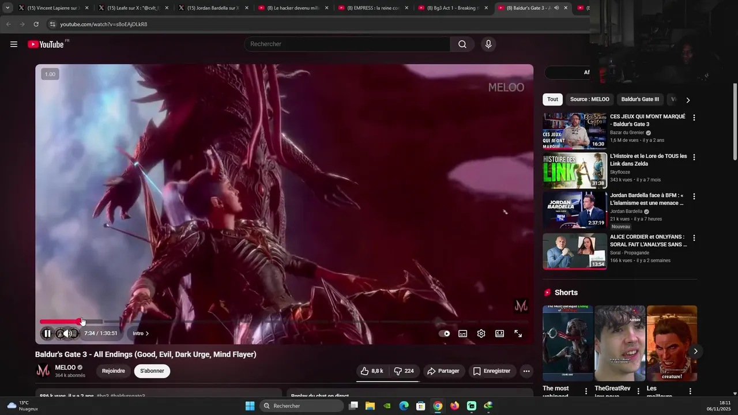738x415 pixels.
Task: Switch to Vincent Lapierre X tab
Action: click(x=52, y=8)
